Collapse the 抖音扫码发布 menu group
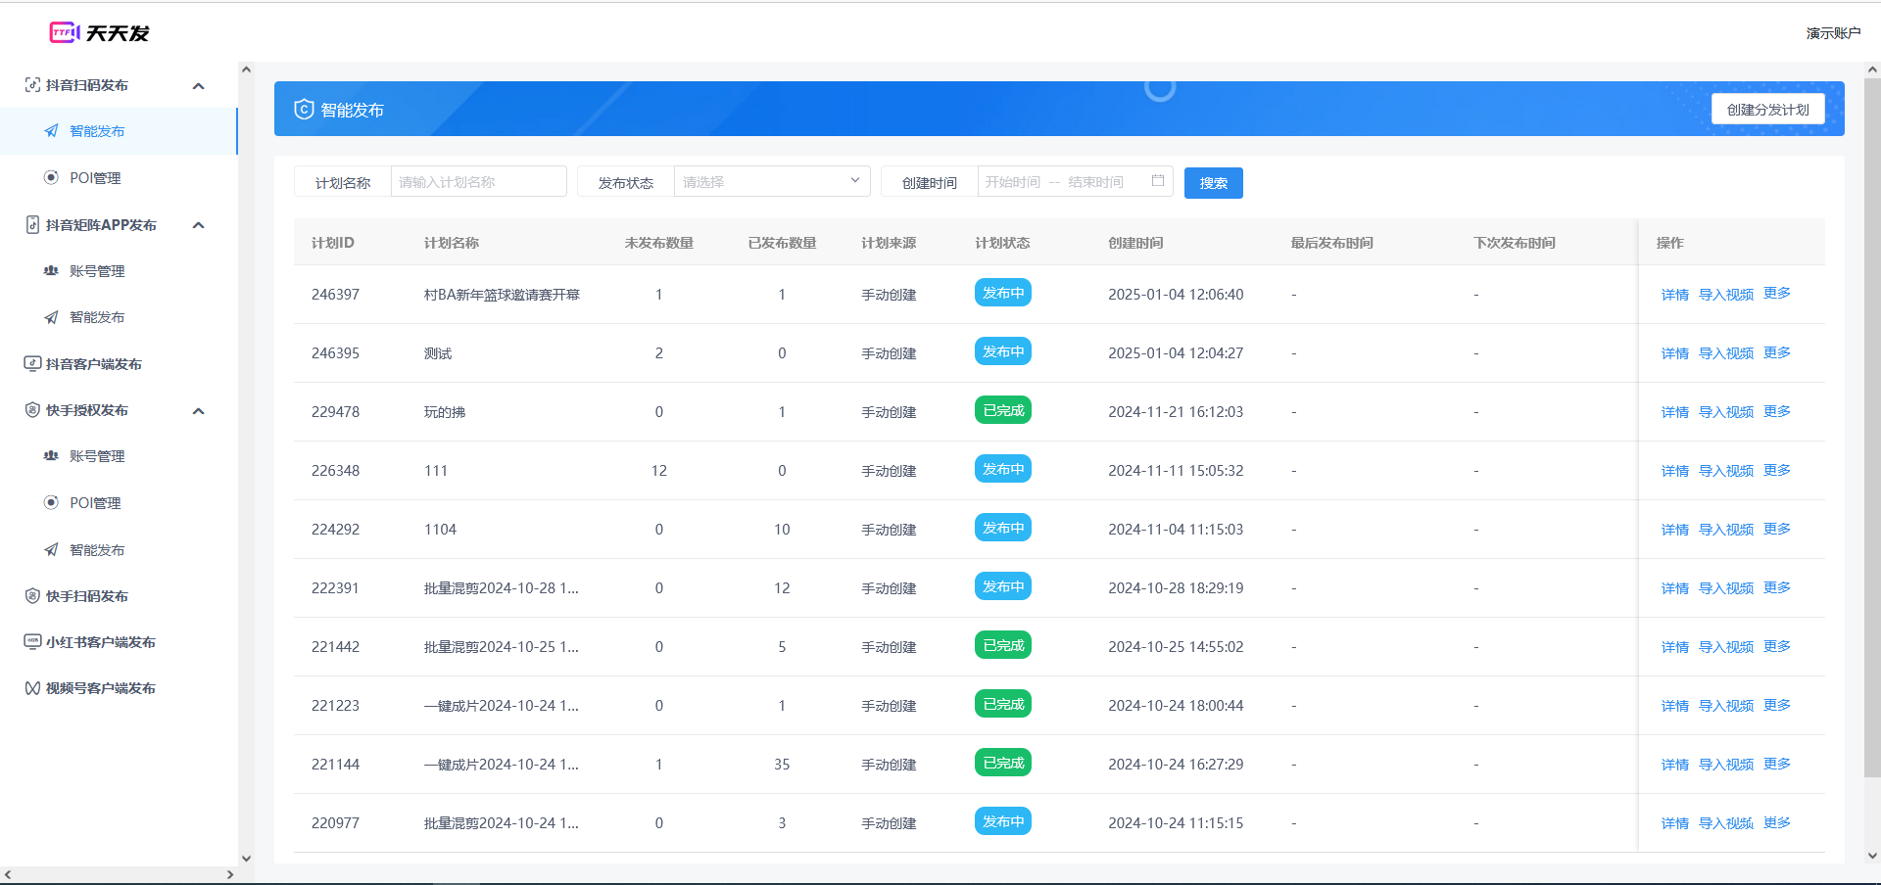 199,86
